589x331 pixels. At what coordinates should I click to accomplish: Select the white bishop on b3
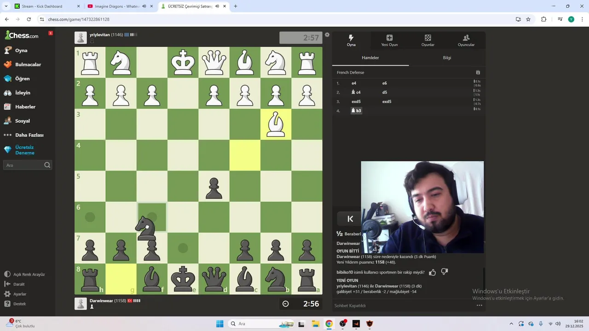[x=276, y=124]
